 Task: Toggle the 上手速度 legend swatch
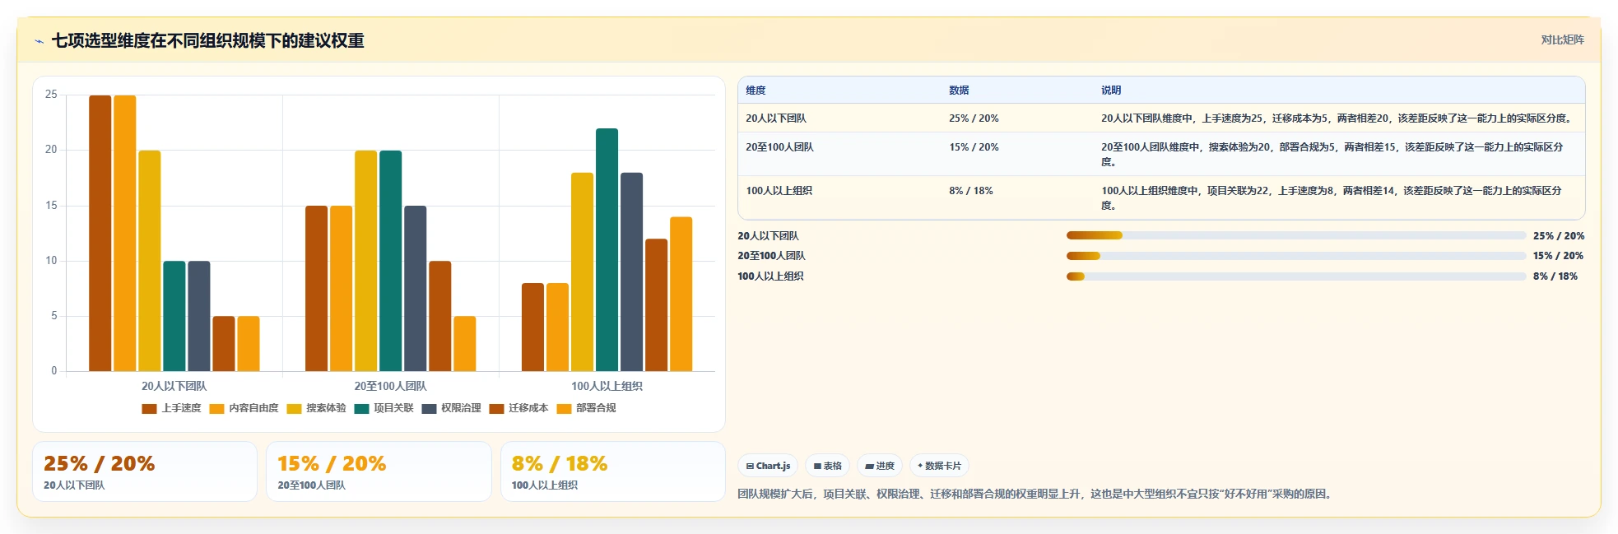tap(149, 408)
